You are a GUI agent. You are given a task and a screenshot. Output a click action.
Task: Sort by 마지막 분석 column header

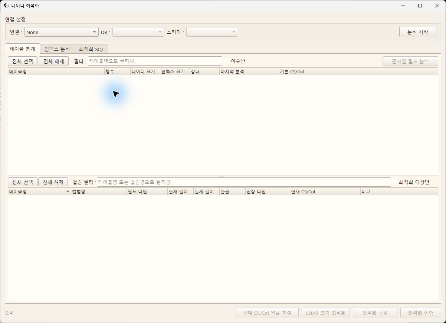tap(249, 71)
